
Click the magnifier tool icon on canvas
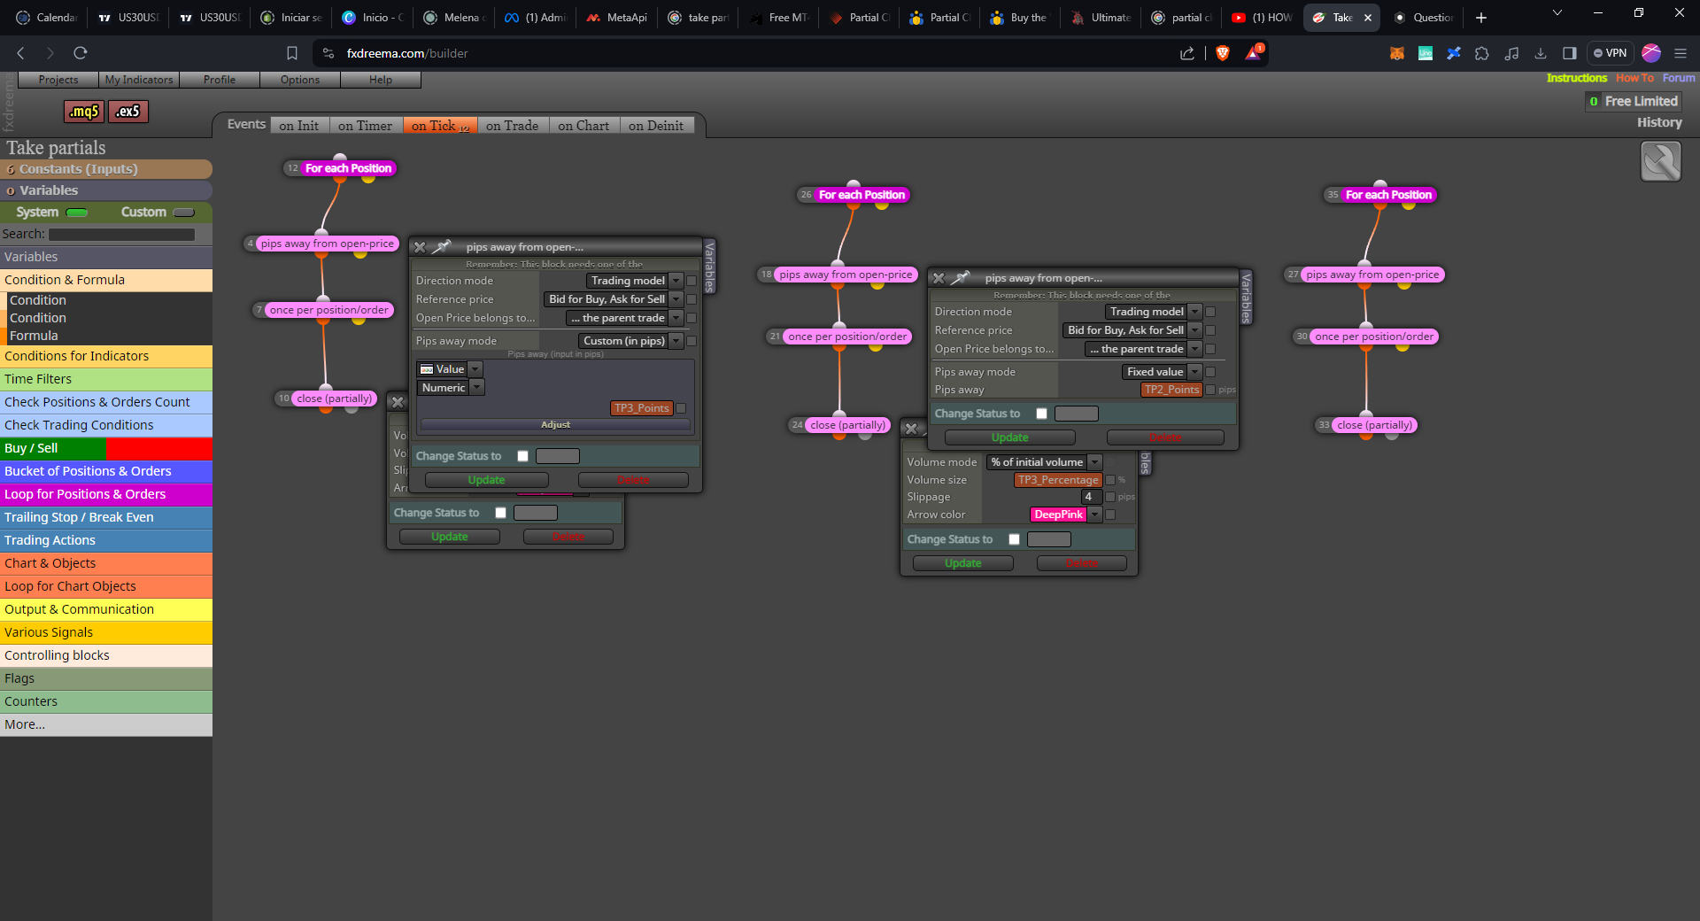[1660, 162]
